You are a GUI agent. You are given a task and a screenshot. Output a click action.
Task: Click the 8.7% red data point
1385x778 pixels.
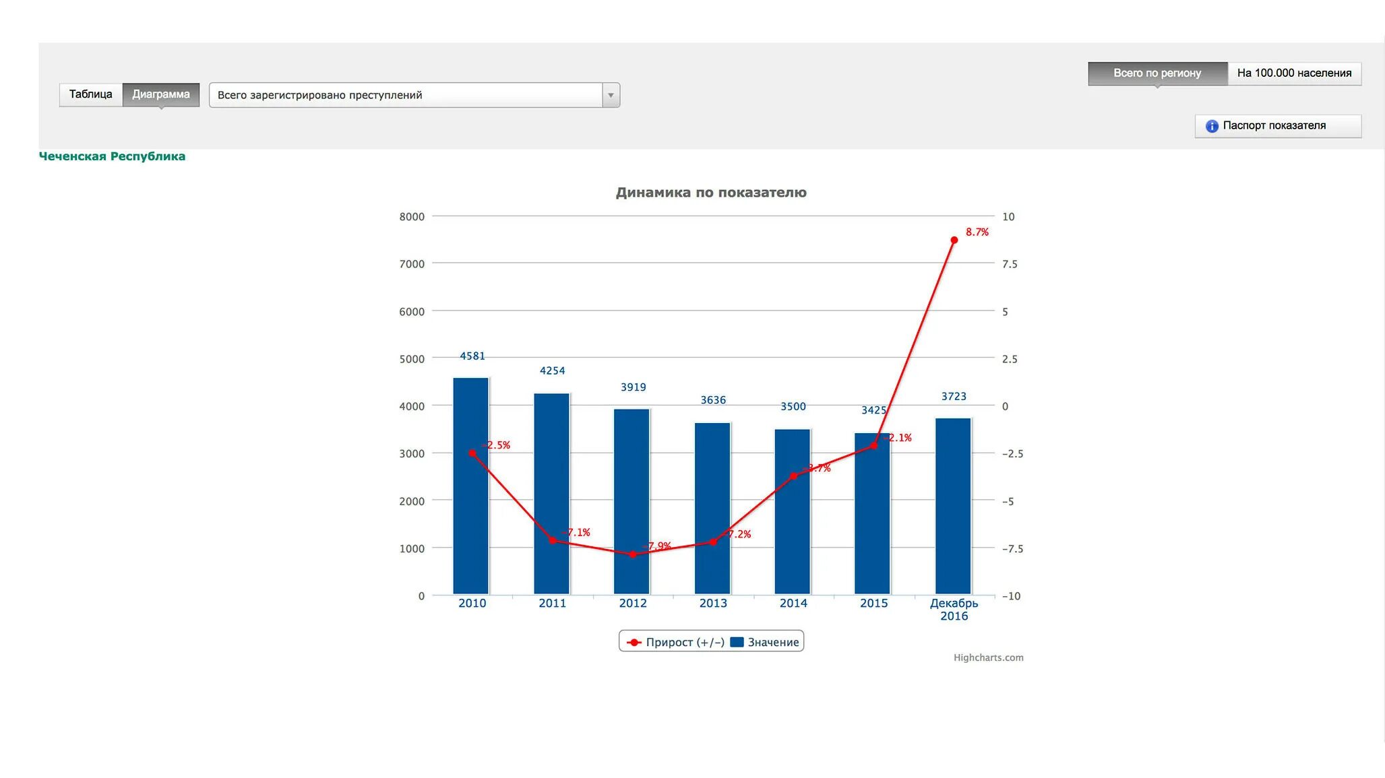954,240
